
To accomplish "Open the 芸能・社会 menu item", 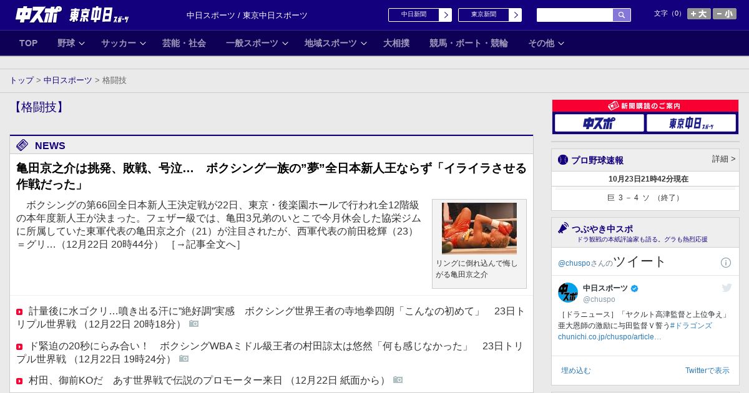I will [184, 43].
